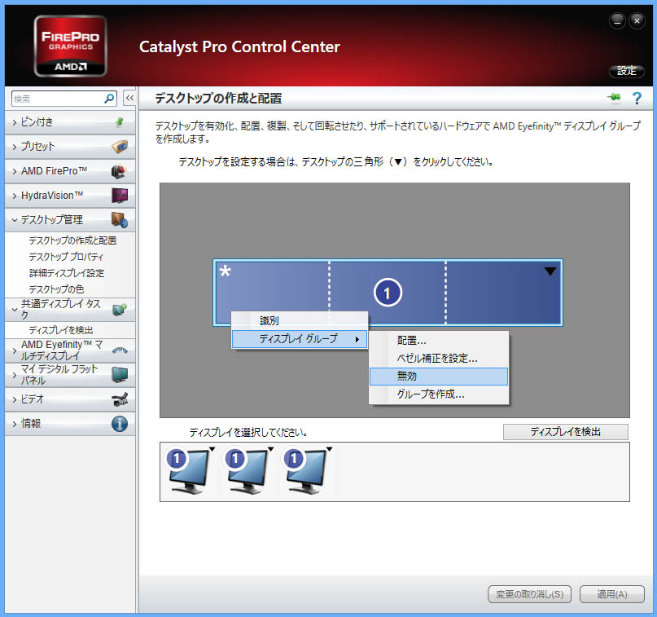The width and height of the screenshot is (657, 617).
Task: Click the ビデオ camera icon
Action: point(120,399)
